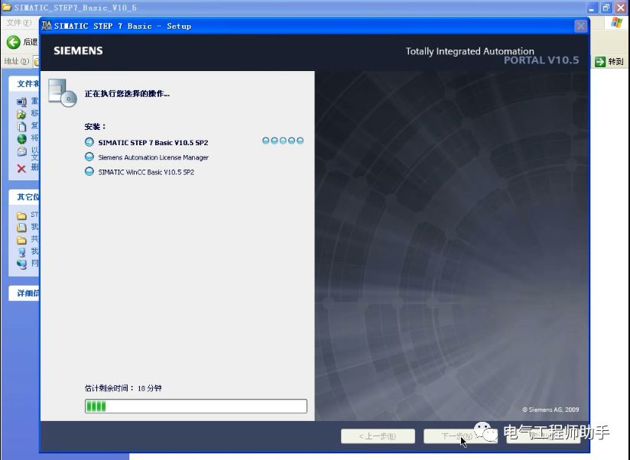Restore down the Explorer window
This screenshot has height=460, width=630.
[x=606, y=8]
